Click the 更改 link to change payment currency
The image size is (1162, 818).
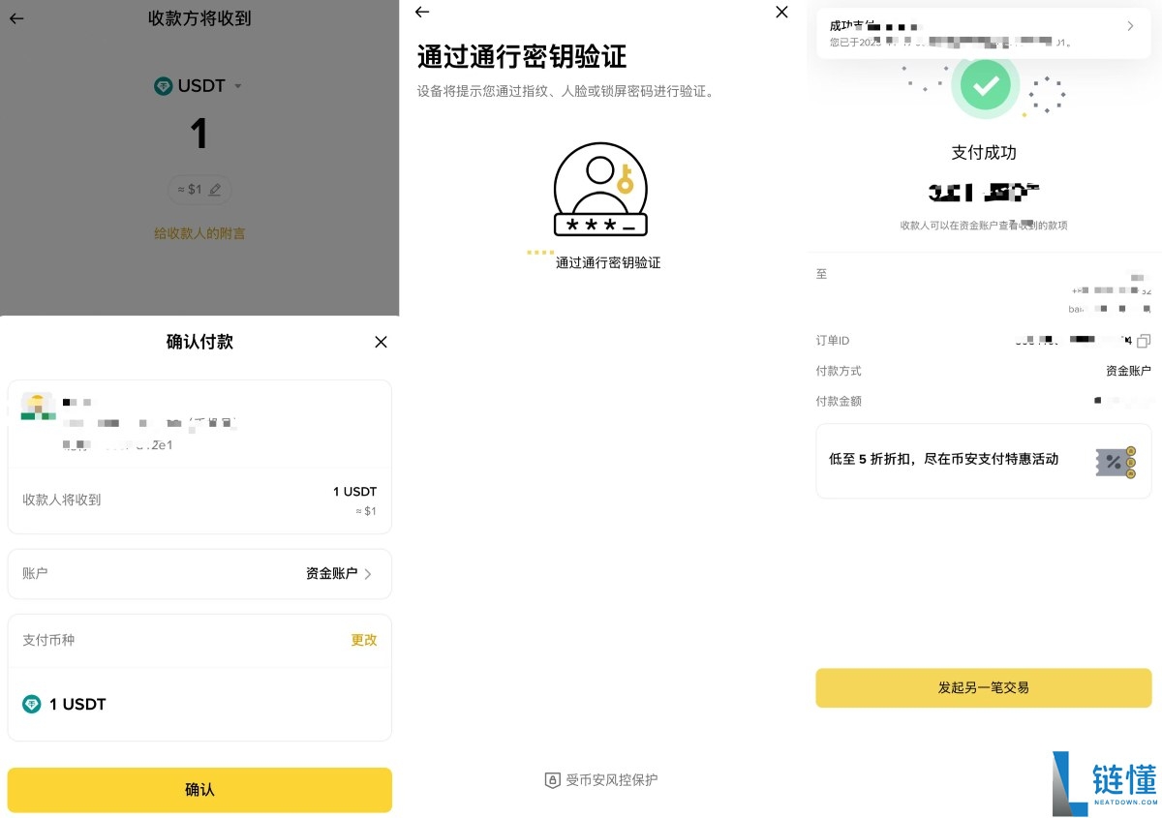363,640
